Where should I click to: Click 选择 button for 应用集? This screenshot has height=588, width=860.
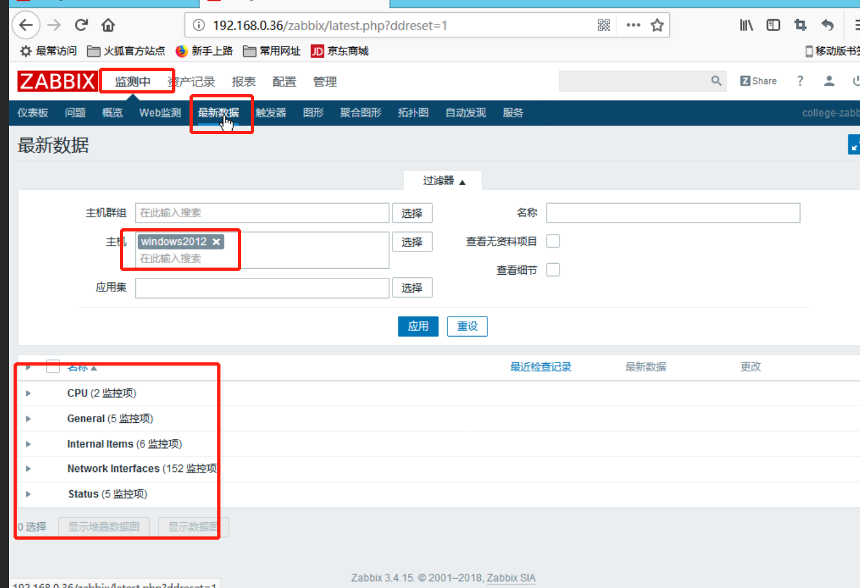point(412,288)
